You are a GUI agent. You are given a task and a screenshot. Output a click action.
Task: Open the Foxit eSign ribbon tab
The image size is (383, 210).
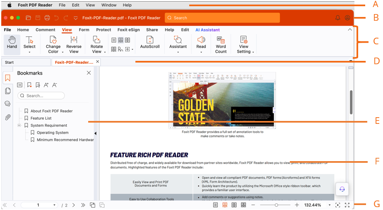(x=128, y=30)
